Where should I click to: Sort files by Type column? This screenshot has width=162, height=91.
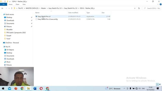tap(88, 13)
